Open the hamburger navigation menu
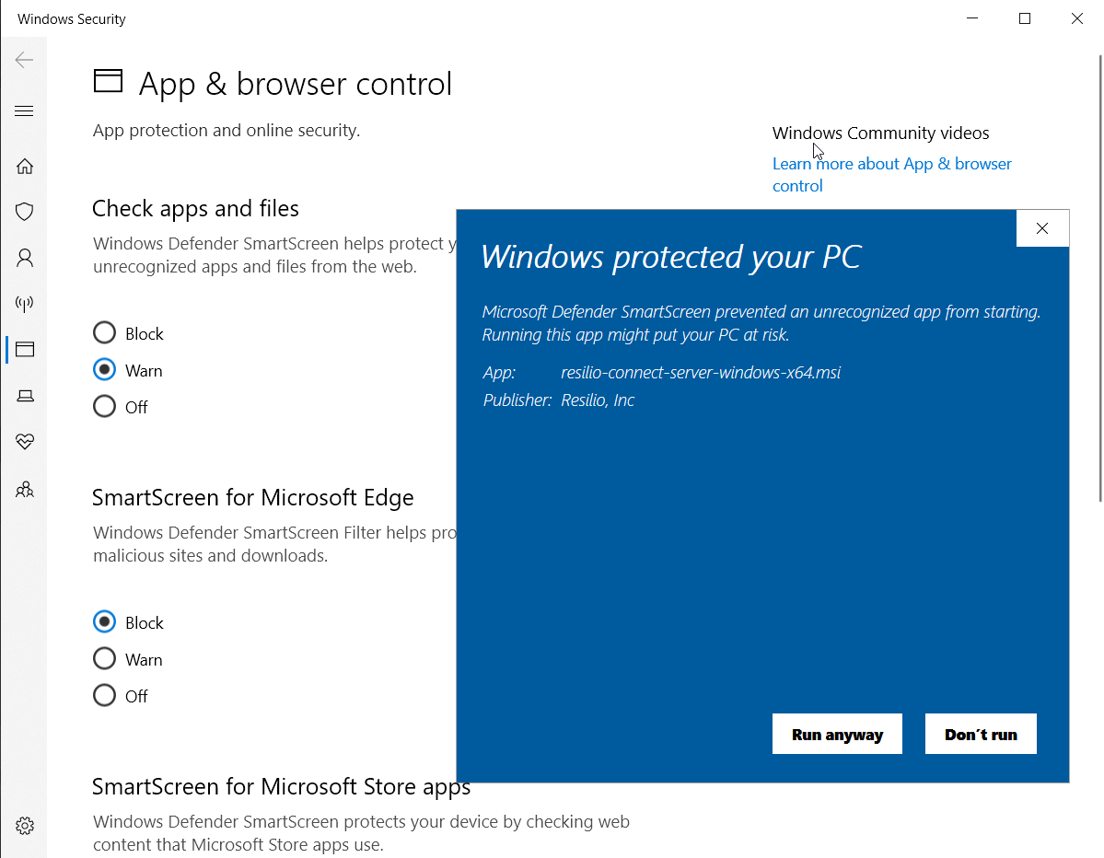This screenshot has width=1104, height=858. pos(25,111)
